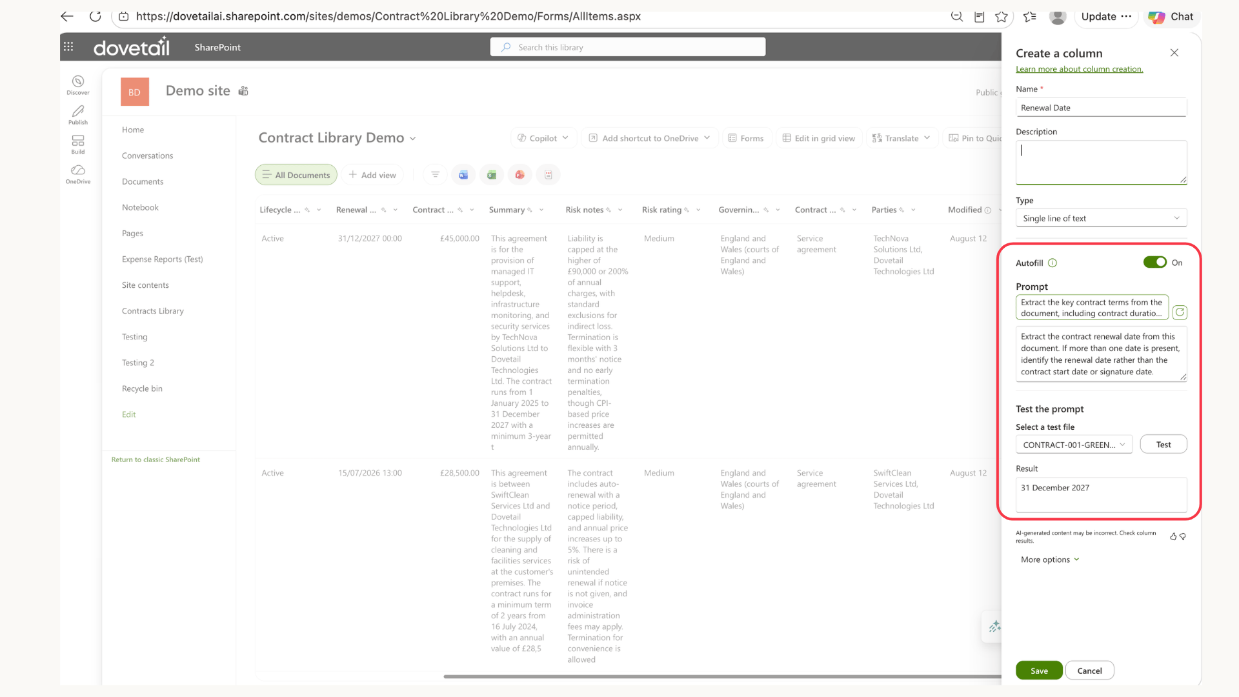Image resolution: width=1239 pixels, height=697 pixels.
Task: Click the BD site logo tile
Action: click(x=134, y=92)
